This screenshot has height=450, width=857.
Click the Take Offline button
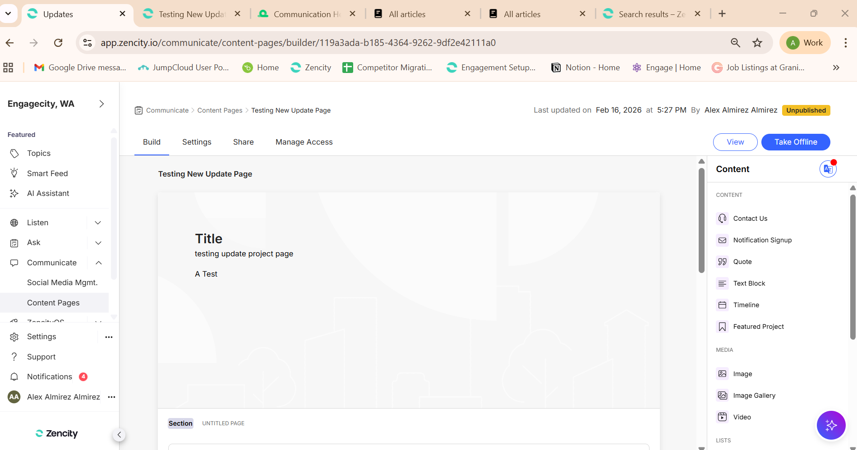click(795, 142)
